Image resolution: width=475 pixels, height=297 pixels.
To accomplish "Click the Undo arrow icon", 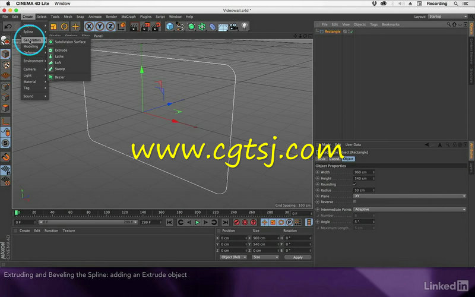I will click(8, 27).
